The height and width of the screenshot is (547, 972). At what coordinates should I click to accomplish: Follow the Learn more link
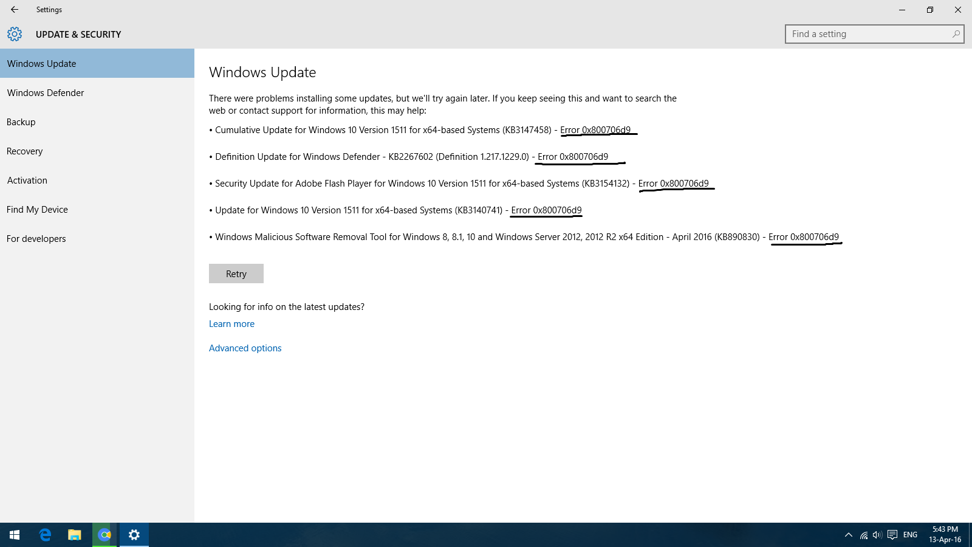(231, 324)
